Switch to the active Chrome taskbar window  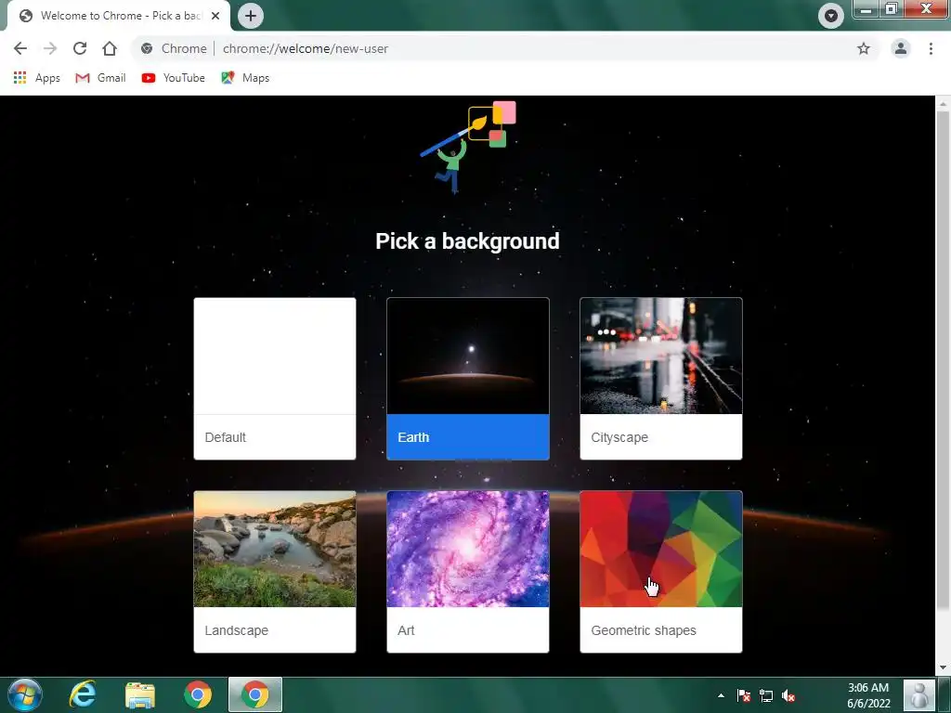coord(255,694)
